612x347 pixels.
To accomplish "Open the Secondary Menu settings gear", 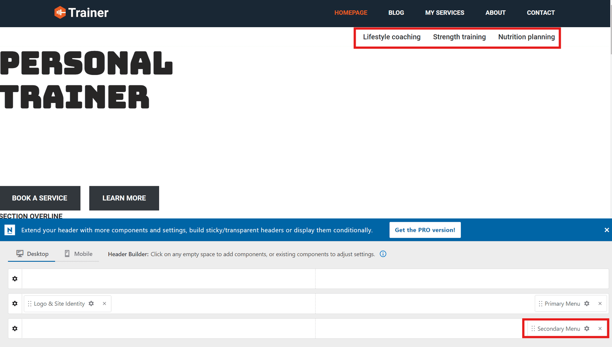I will tap(587, 328).
